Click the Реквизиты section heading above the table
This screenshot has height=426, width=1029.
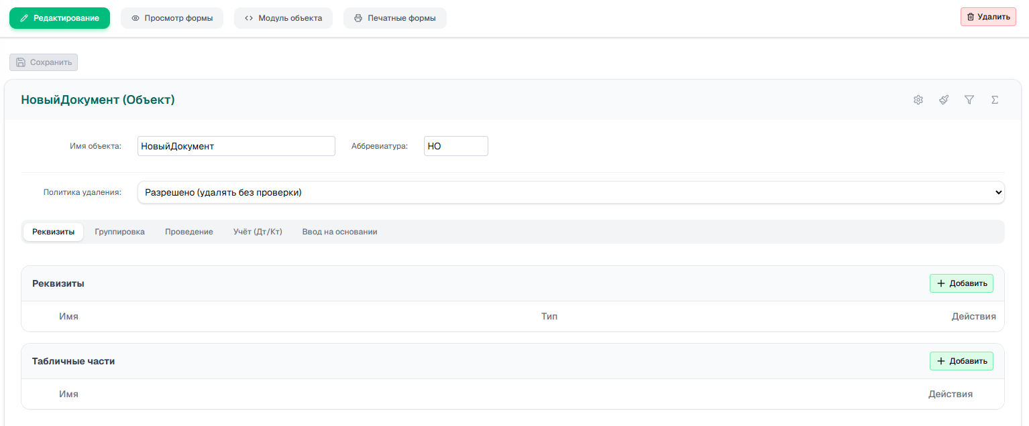click(x=58, y=283)
